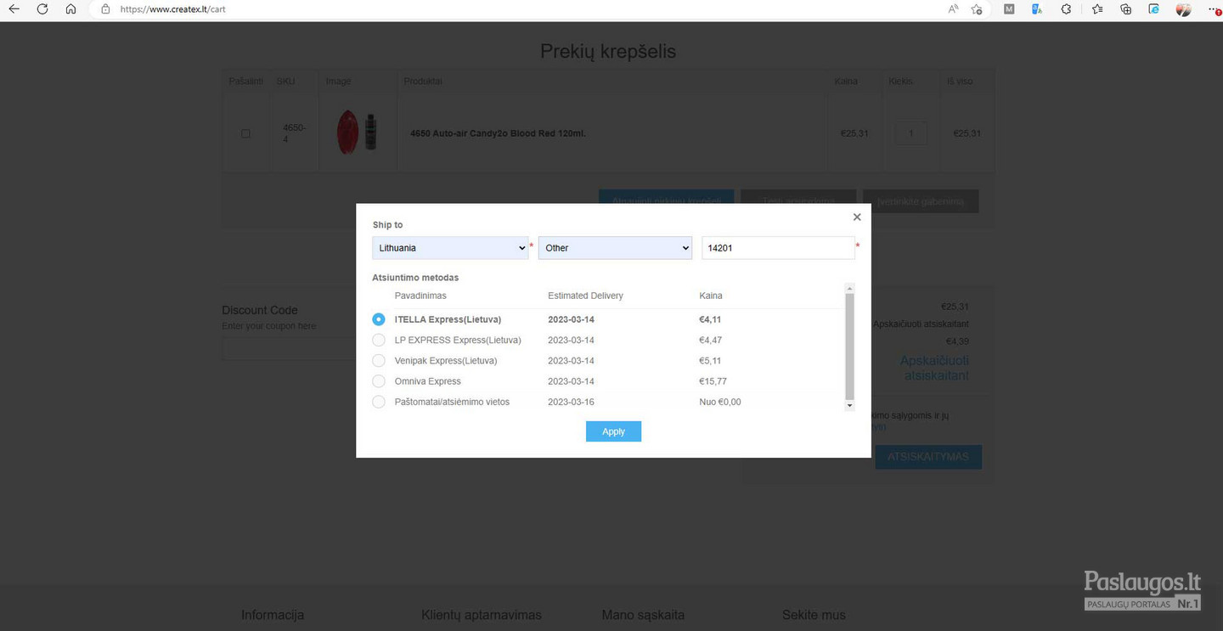Screen dimensions: 1223x631
Task: Apply the selected shipping method
Action: pos(613,431)
